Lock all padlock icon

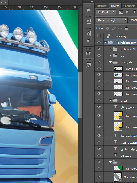point(126,28)
